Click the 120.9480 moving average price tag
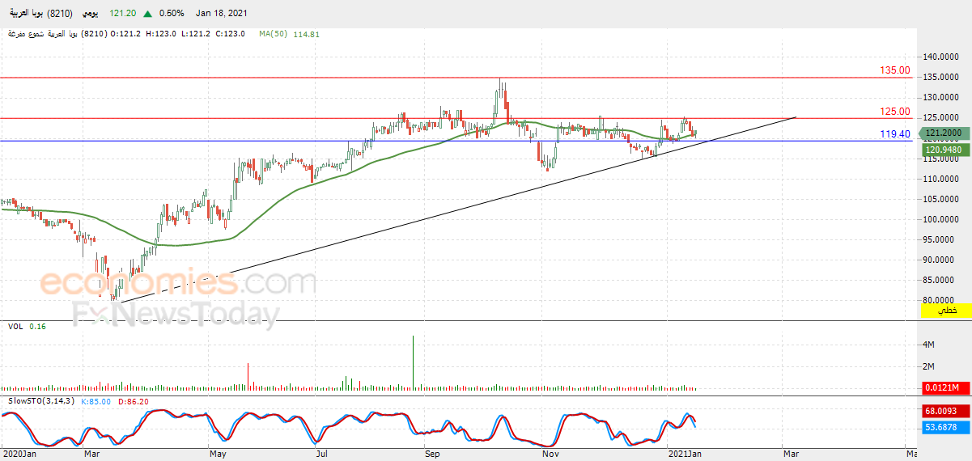Screen dimensions: 972x461 tap(944, 150)
